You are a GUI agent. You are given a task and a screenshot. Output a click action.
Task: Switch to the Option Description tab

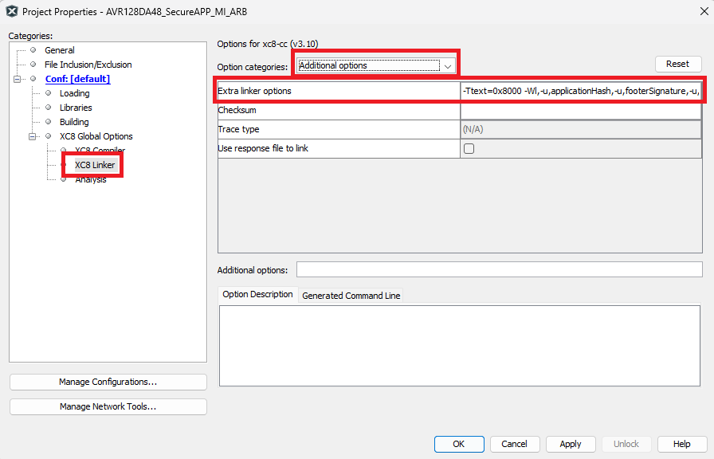click(x=257, y=294)
